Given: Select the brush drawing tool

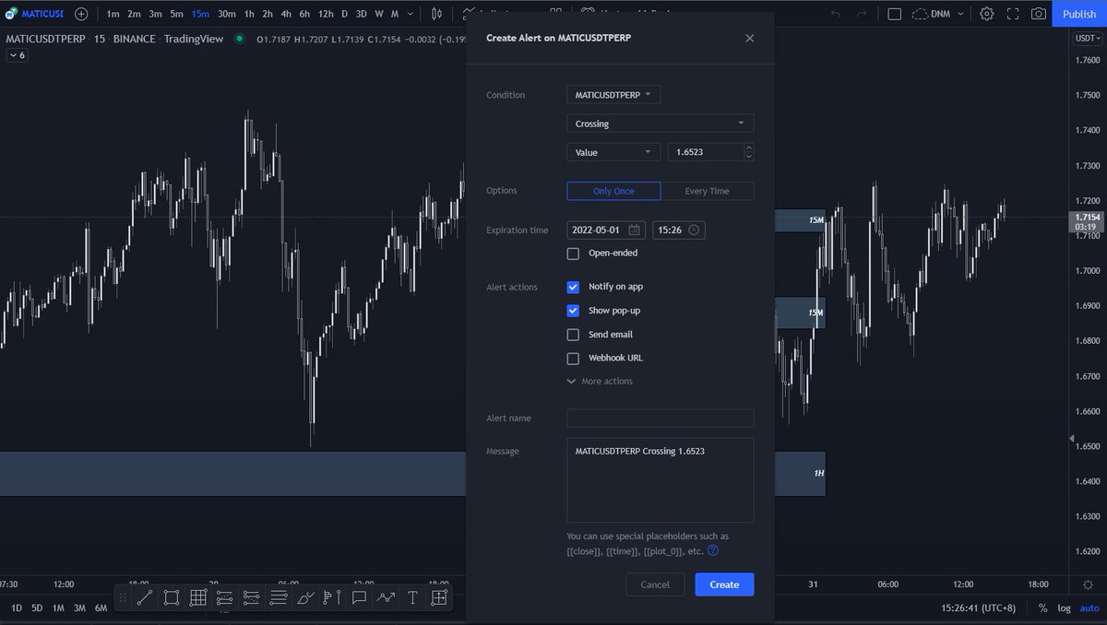Looking at the screenshot, I should tap(305, 597).
